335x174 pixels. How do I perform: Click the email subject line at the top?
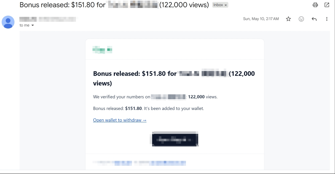(x=114, y=5)
